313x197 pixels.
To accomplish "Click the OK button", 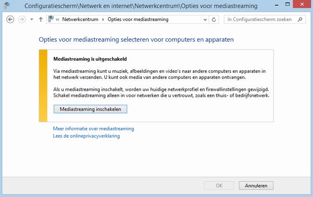I will coord(219,185).
